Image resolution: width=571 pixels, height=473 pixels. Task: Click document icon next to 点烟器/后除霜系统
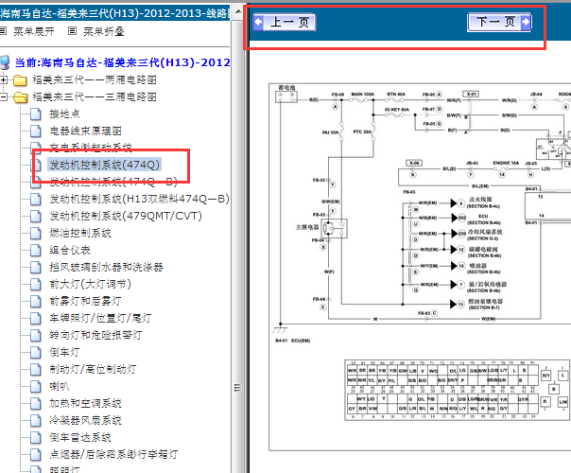(36, 454)
